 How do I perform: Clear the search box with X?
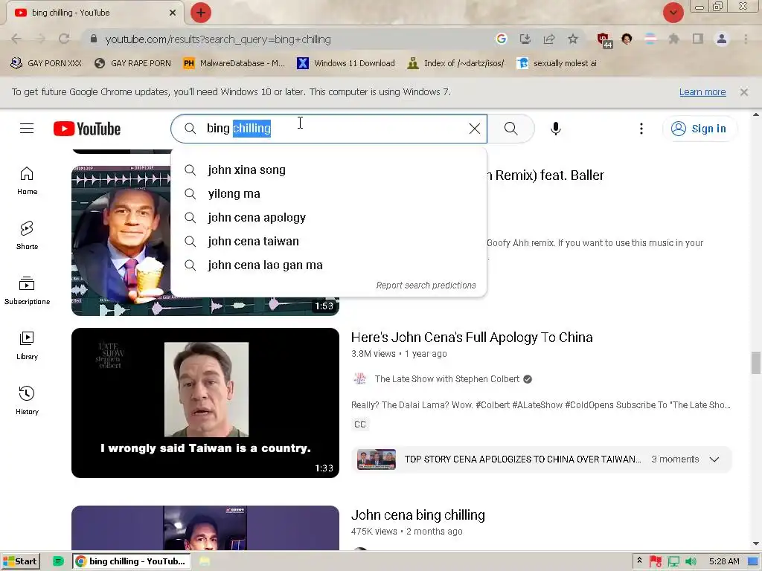click(x=474, y=129)
